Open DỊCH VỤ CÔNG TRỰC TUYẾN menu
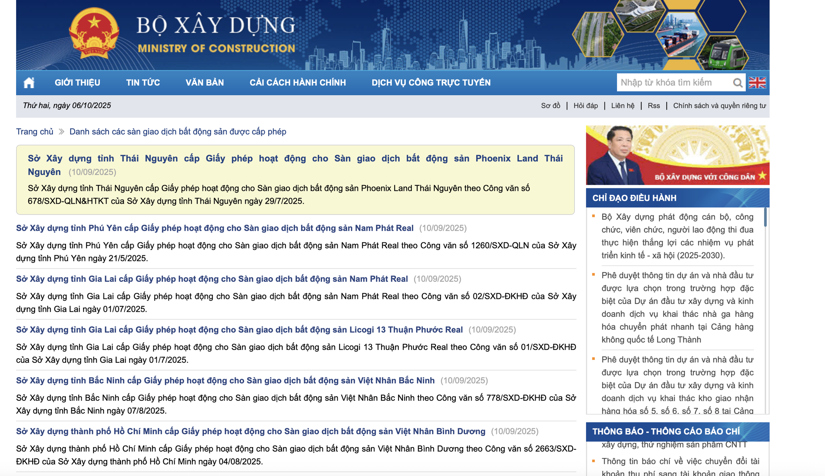 tap(431, 82)
